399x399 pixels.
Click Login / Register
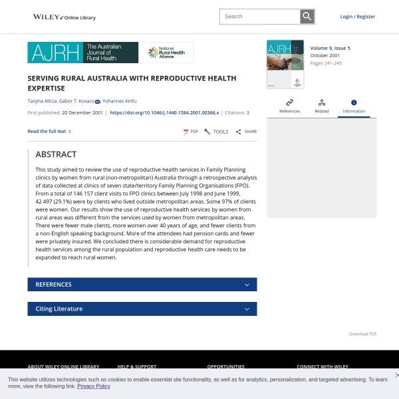[x=357, y=17]
